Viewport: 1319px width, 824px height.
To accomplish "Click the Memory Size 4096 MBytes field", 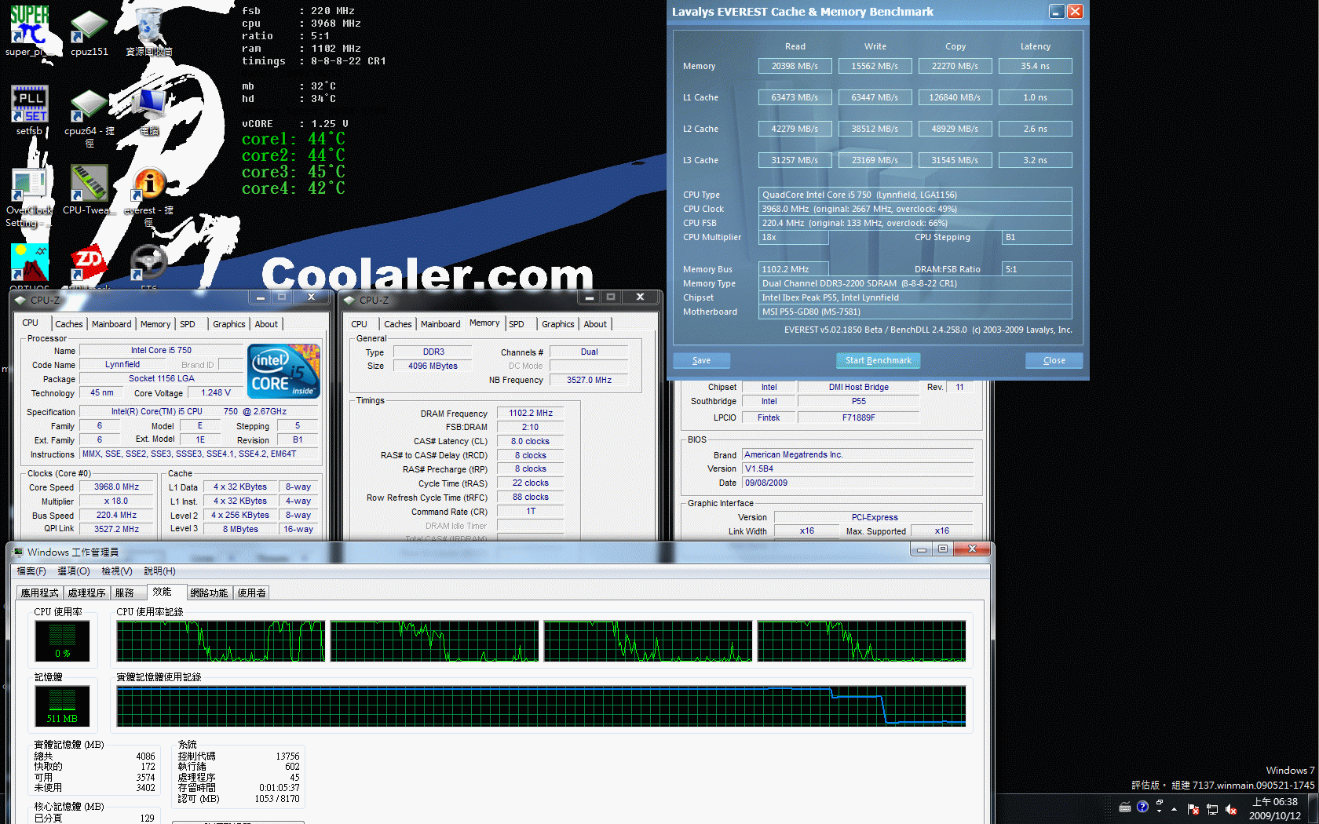I will 433,366.
